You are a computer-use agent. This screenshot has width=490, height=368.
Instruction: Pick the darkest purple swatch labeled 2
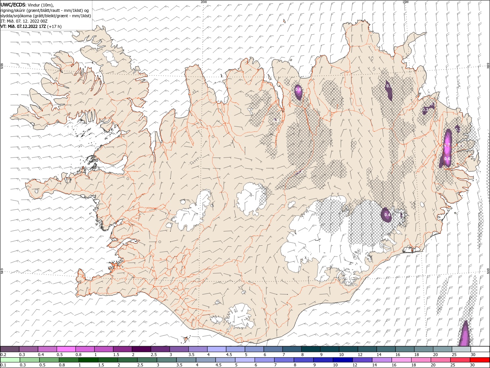coord(141,349)
